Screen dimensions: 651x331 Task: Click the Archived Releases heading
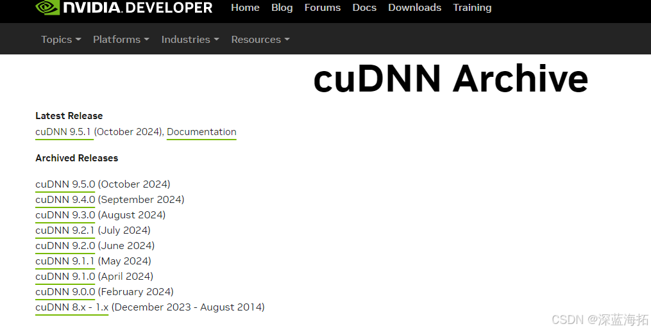(x=77, y=158)
